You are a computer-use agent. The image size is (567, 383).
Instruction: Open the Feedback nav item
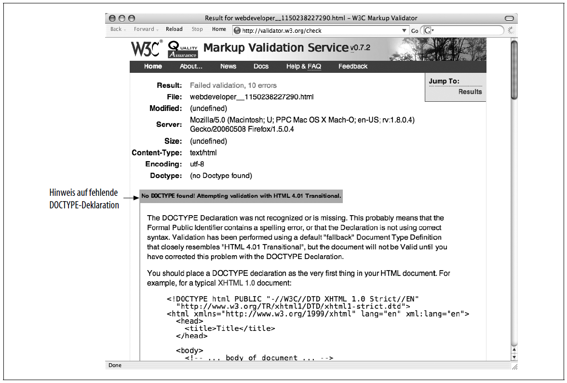click(x=353, y=66)
